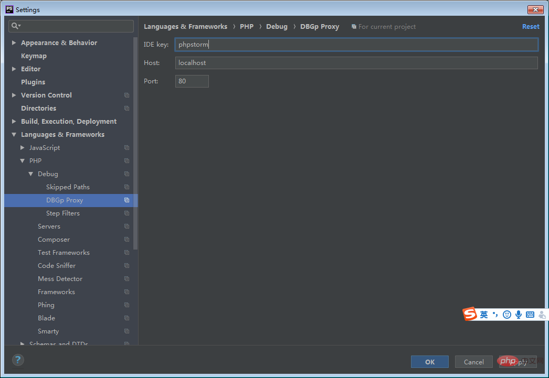
Task: Open the Keymap settings page
Action: click(x=34, y=56)
